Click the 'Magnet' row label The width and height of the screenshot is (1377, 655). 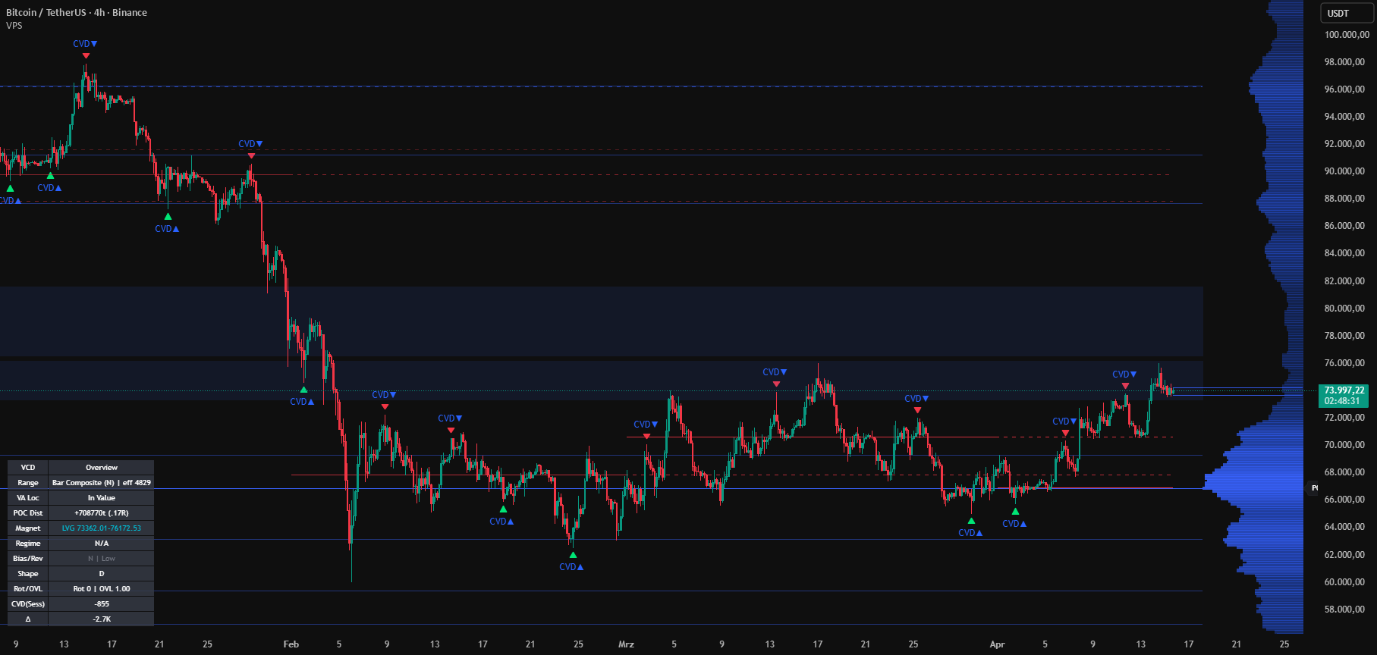click(x=28, y=528)
